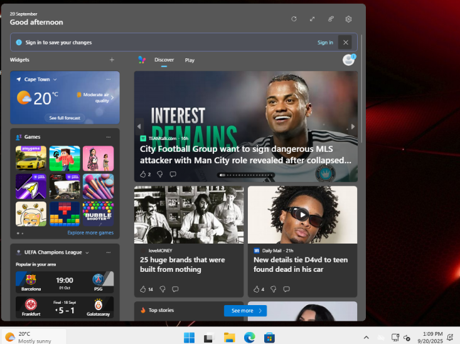Click the colorful feed logo icon
Screen dimensions: 460x344
coord(142,60)
